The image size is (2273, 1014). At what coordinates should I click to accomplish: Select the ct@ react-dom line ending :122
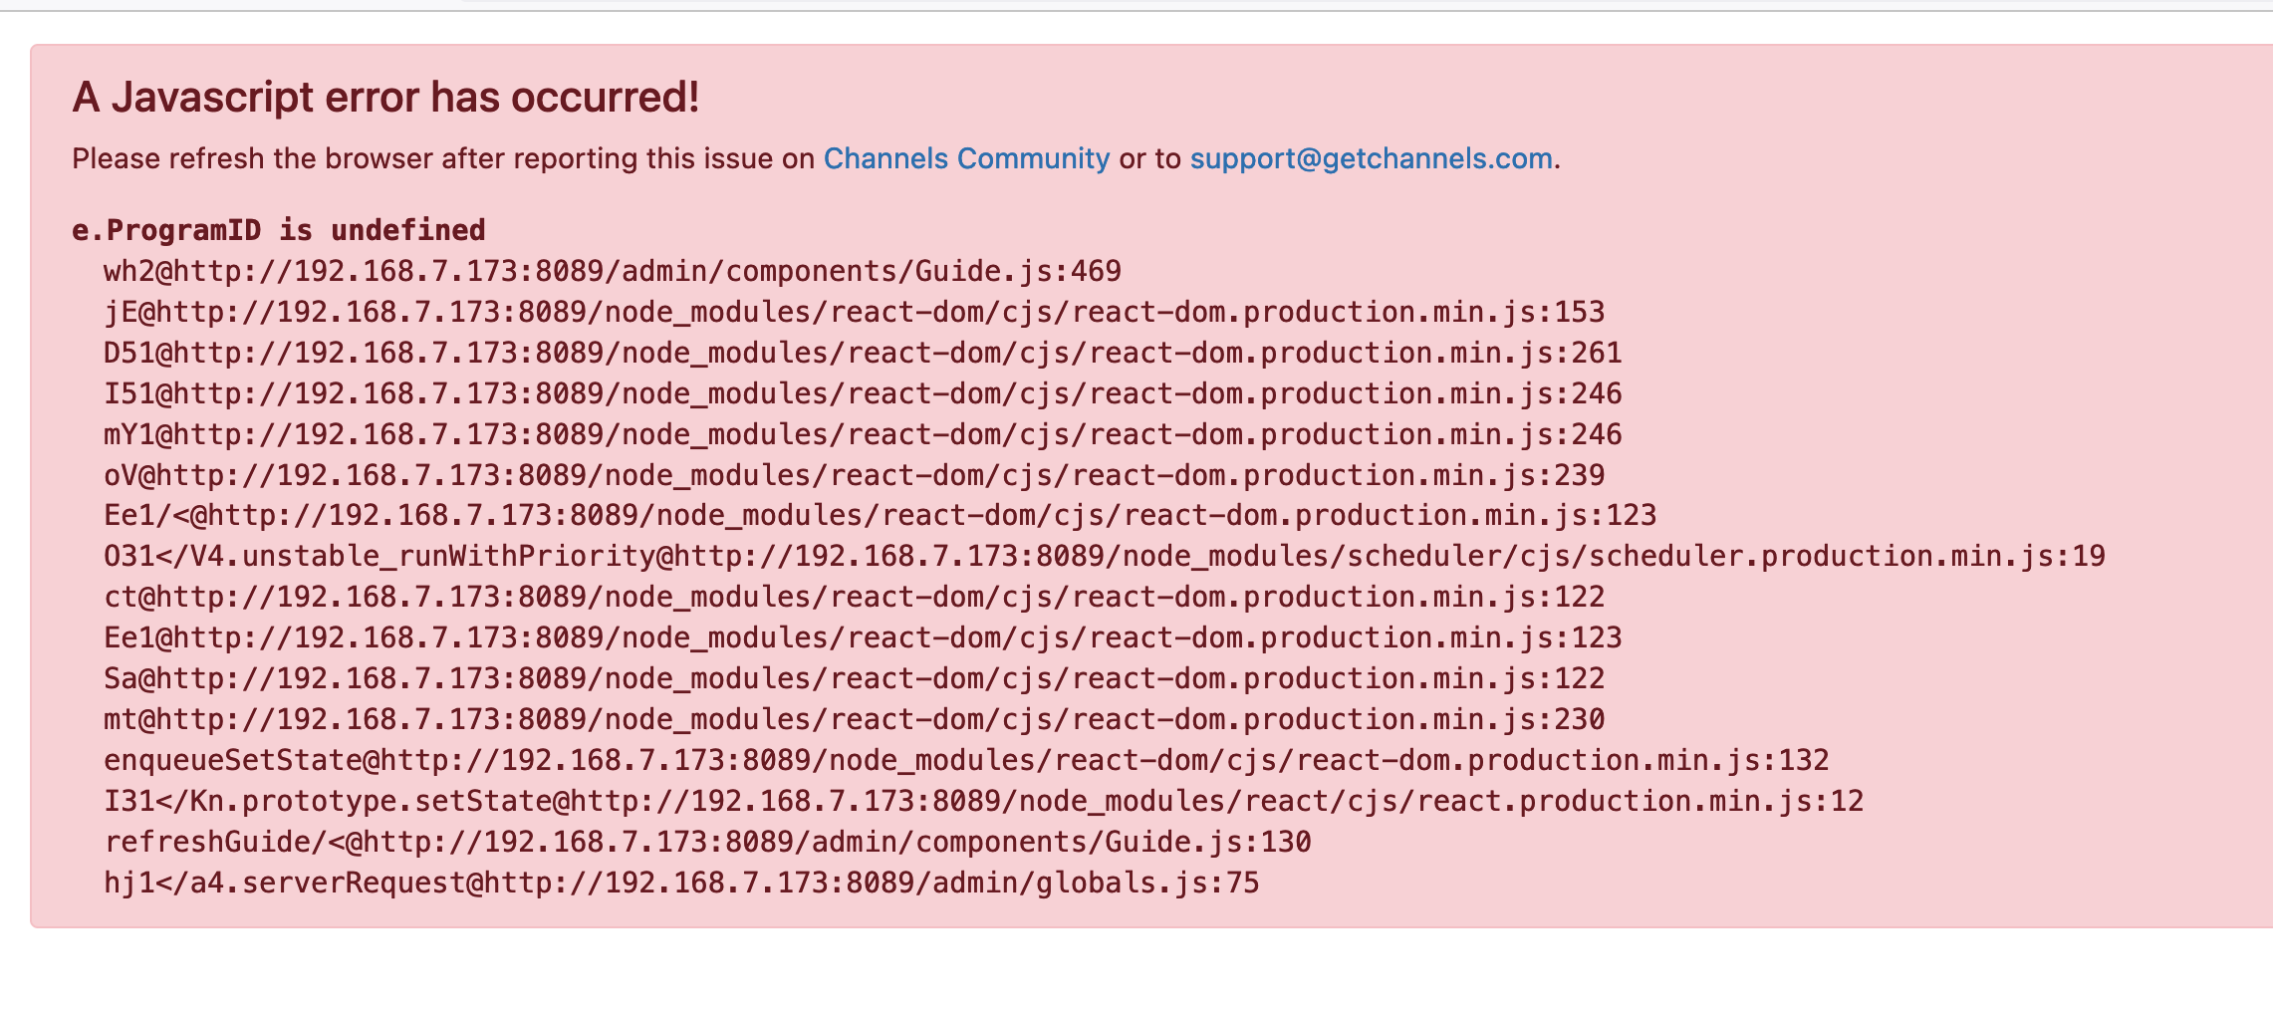pos(854,597)
